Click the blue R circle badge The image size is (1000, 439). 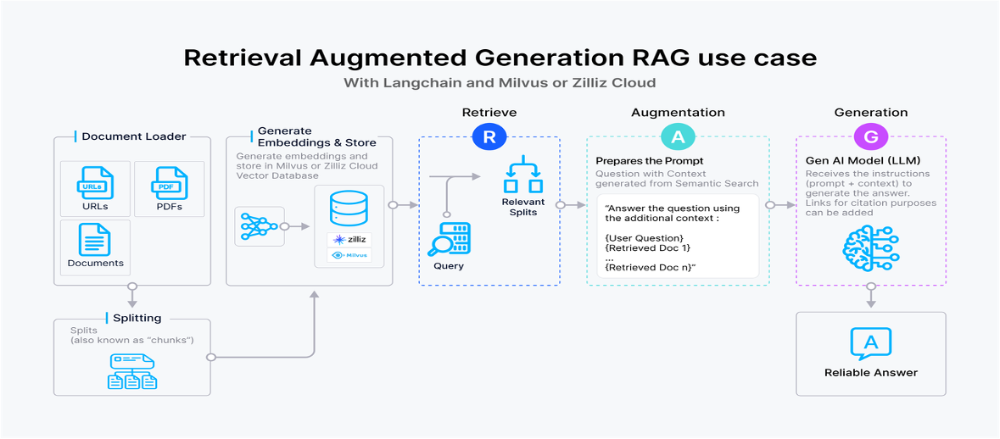pos(489,137)
